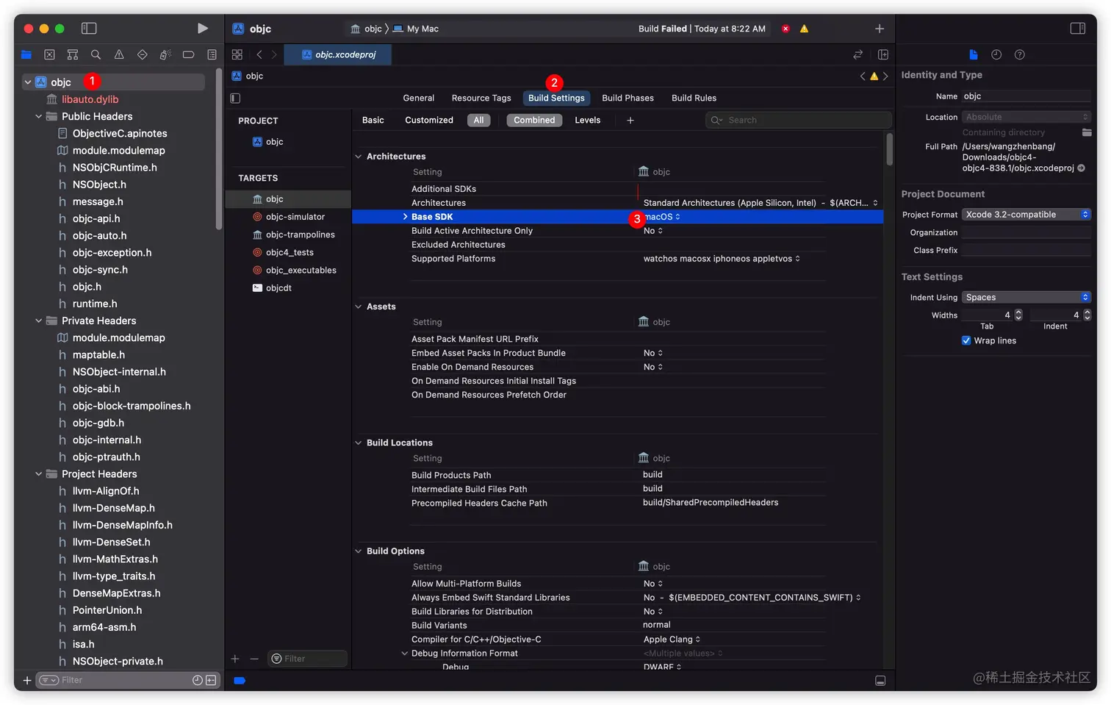This screenshot has width=1111, height=705.
Task: Click the editor options swap icon
Action: tap(857, 54)
